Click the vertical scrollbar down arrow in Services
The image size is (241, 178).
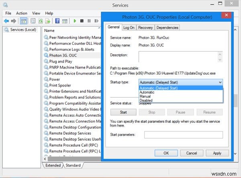tap(235, 154)
